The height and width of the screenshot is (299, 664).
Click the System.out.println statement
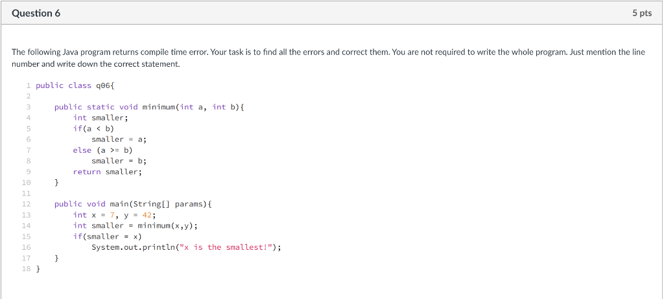[x=186, y=247]
